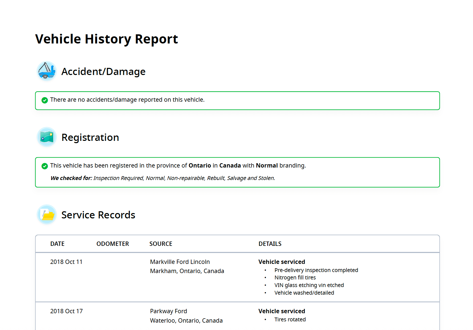Click the SOURCE column header
Screen dimensions: 473x330
point(161,244)
